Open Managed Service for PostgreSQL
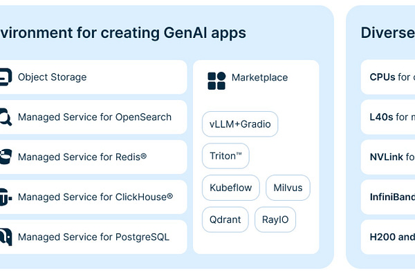415x276 pixels. coord(93,237)
